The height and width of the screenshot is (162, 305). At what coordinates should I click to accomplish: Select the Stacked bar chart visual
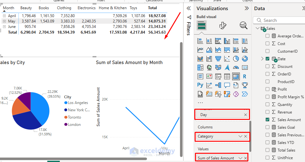(x=200, y=41)
